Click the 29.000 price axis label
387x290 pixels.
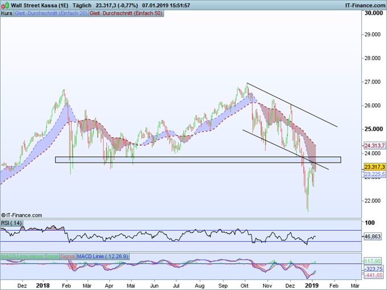372,35
